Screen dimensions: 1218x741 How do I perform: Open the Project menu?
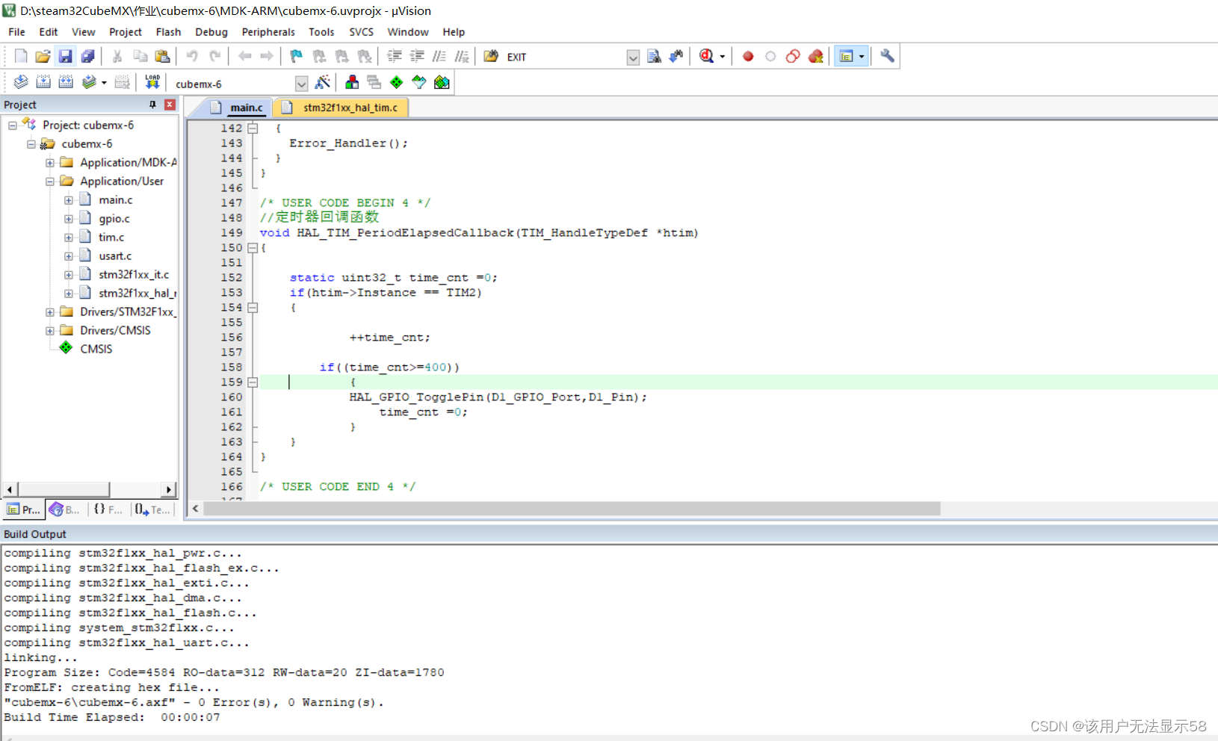pyautogui.click(x=126, y=32)
